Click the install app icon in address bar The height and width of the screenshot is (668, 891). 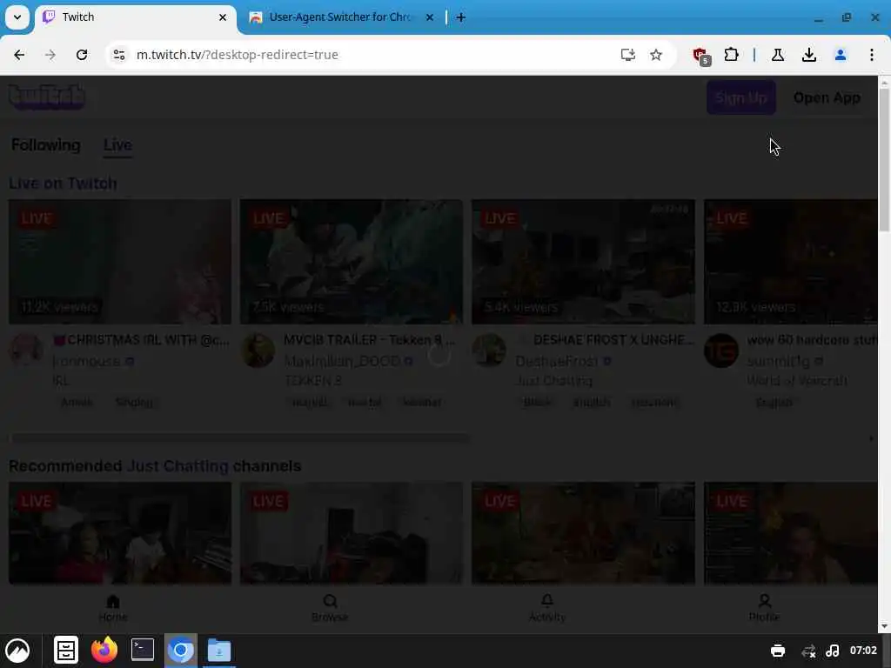coord(628,55)
